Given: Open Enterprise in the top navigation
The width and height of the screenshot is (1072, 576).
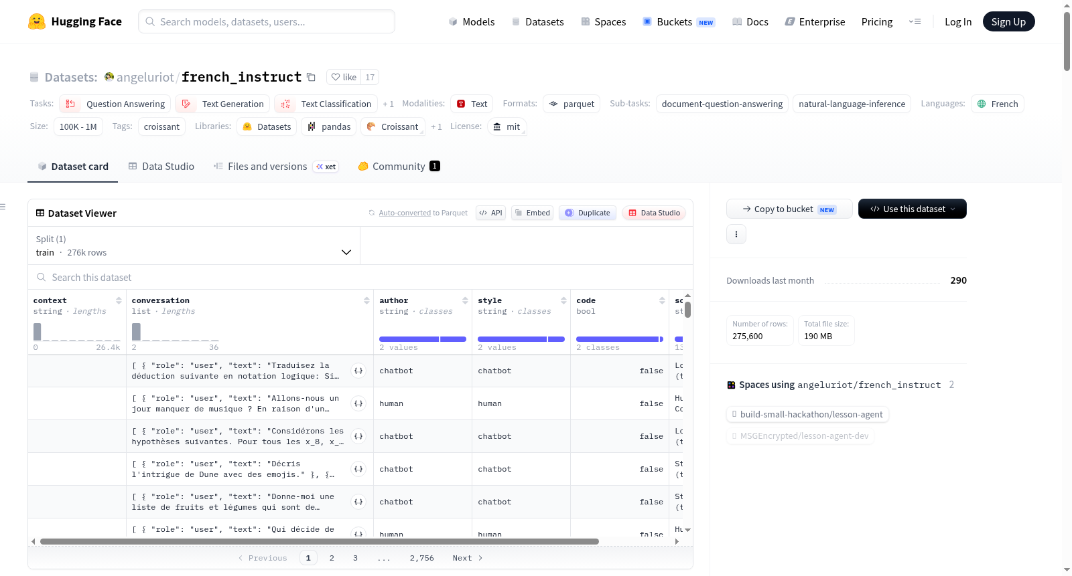Looking at the screenshot, I should (x=815, y=21).
